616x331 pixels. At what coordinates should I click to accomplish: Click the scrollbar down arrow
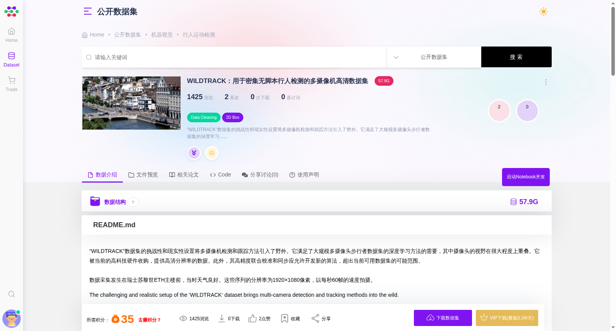(613, 328)
